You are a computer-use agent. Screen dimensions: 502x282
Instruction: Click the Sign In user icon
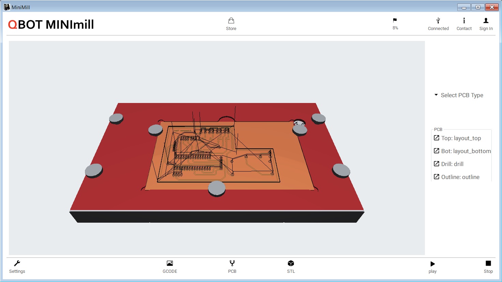[x=486, y=21]
